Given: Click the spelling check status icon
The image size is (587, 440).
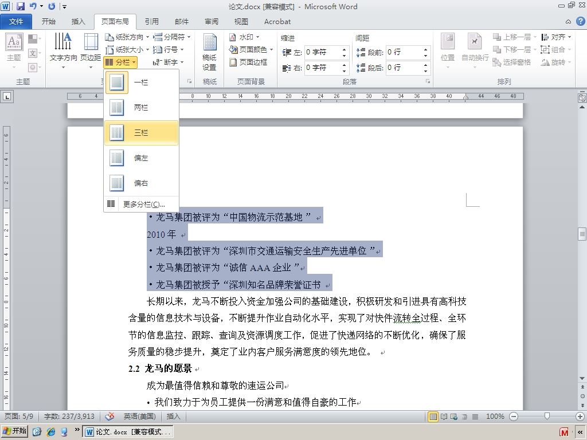Looking at the screenshot, I should coord(109,416).
